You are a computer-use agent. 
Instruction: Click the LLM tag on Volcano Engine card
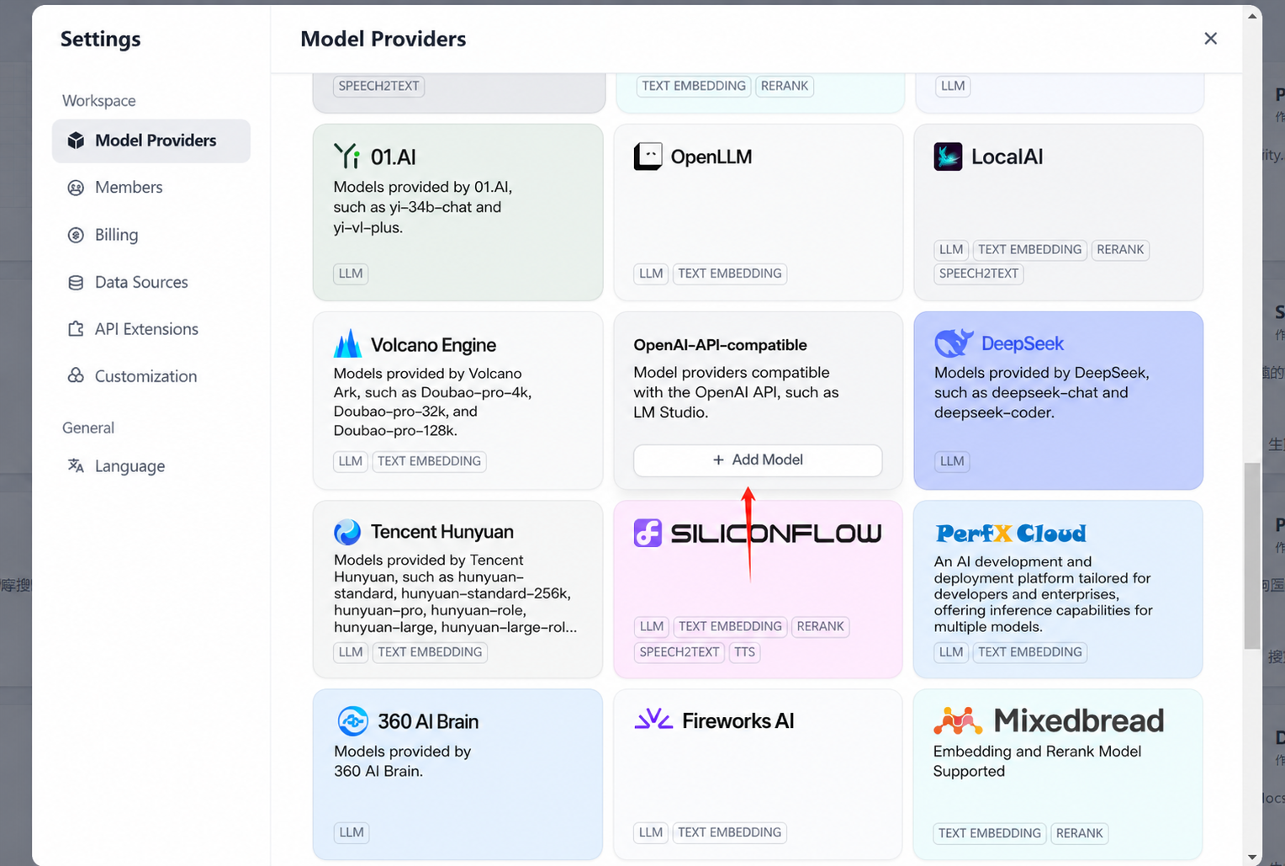pos(351,461)
